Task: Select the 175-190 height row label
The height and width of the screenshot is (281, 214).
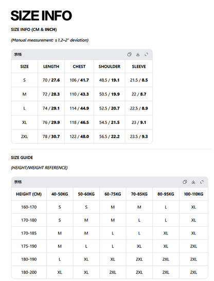Action: [29, 246]
